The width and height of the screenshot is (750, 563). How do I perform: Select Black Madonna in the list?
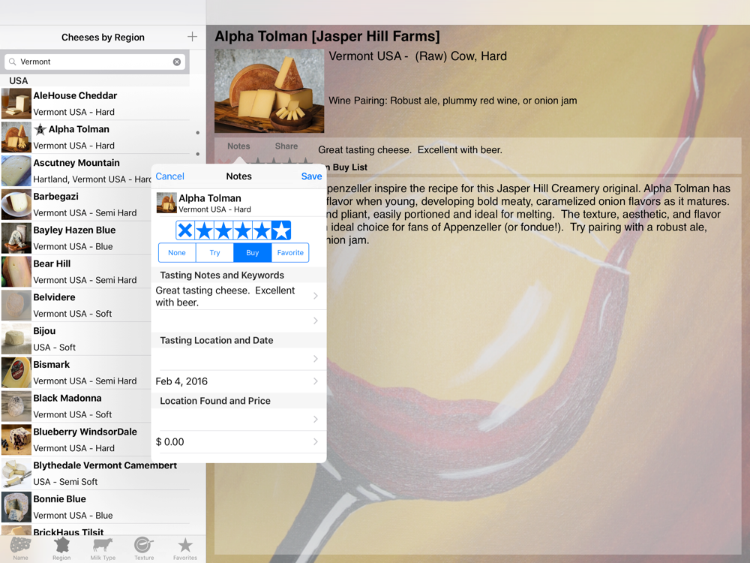click(x=76, y=406)
